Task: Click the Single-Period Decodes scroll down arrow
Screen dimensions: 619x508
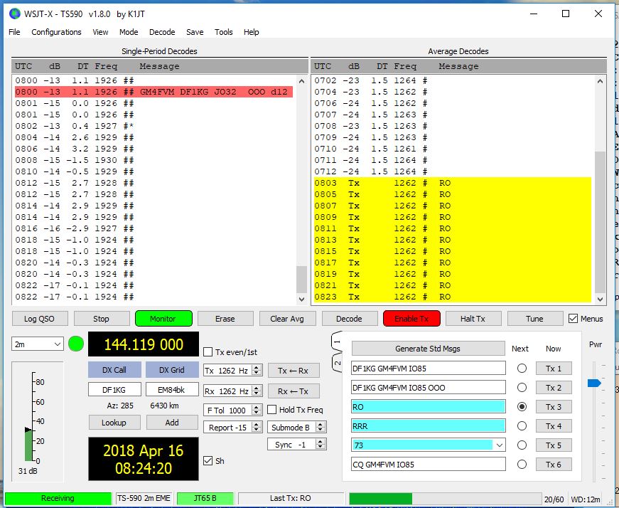Action: [301, 300]
